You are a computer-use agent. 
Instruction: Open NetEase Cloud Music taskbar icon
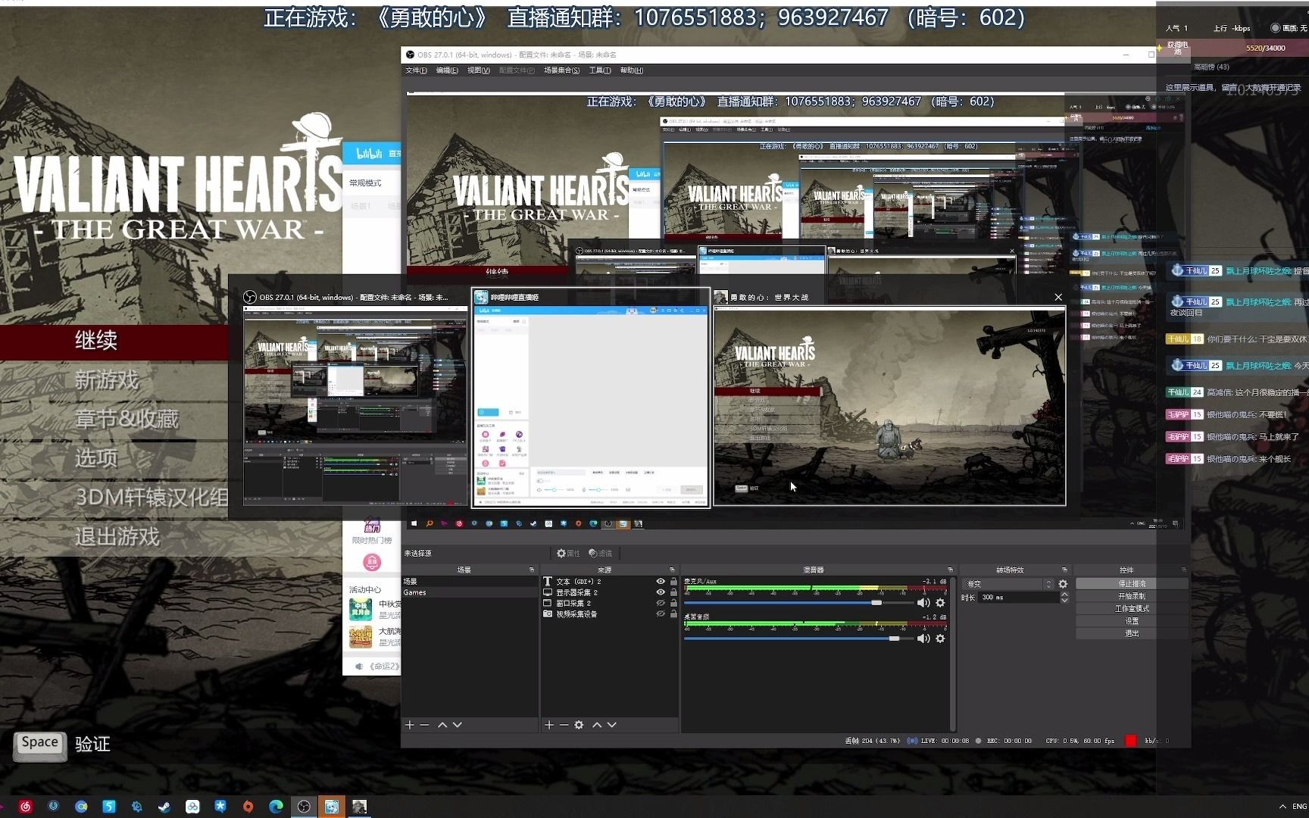(25, 807)
